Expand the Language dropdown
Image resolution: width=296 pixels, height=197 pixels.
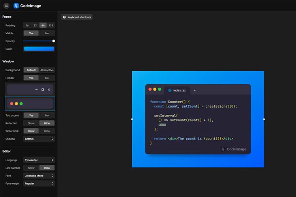[39, 160]
